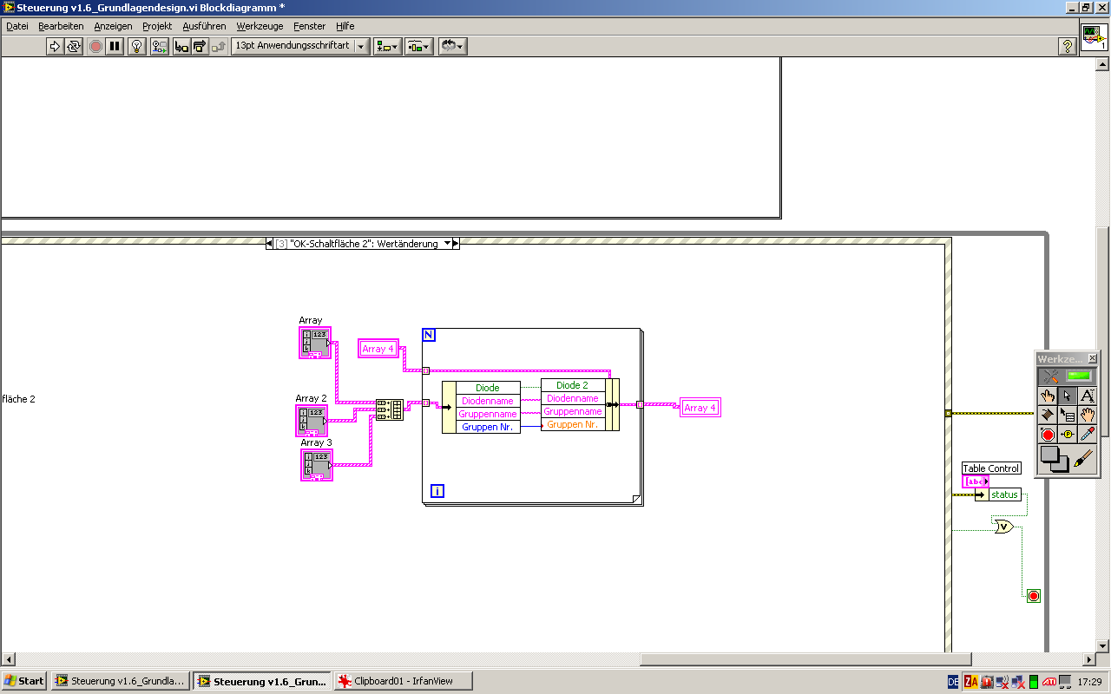Click the status unbundle element

[x=1004, y=494]
